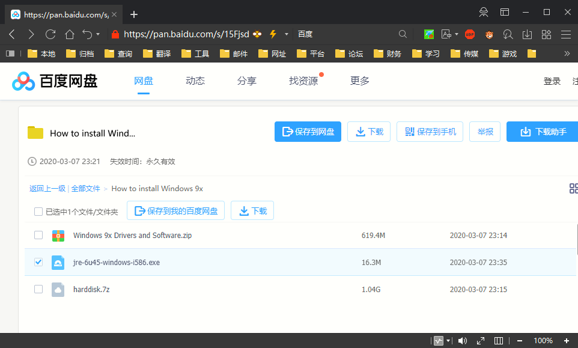Click the status bar monitor icon
This screenshot has width=578, height=348.
(x=439, y=341)
